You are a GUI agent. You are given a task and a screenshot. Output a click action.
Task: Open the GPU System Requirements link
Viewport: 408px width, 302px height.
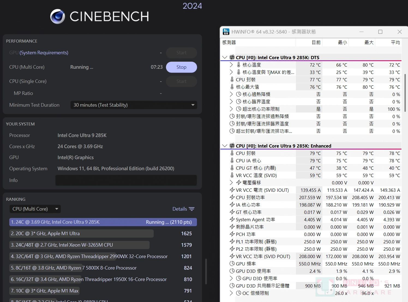click(44, 53)
